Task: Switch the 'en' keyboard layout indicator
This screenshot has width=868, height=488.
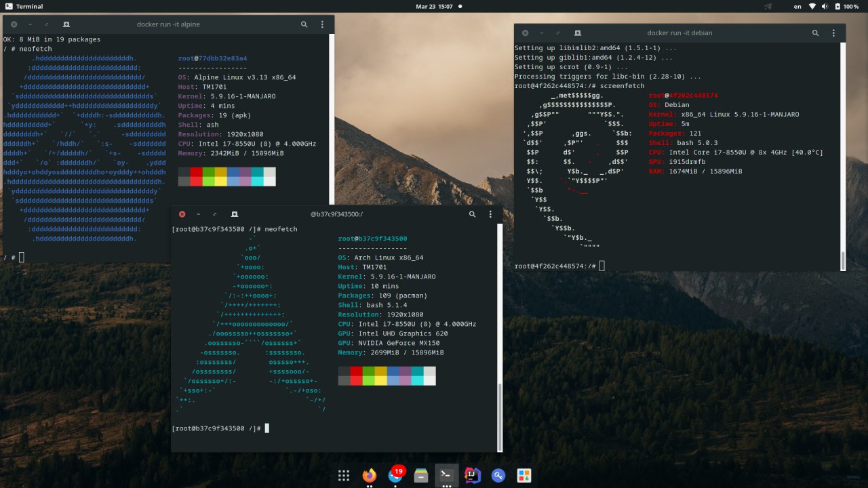Action: pyautogui.click(x=797, y=6)
